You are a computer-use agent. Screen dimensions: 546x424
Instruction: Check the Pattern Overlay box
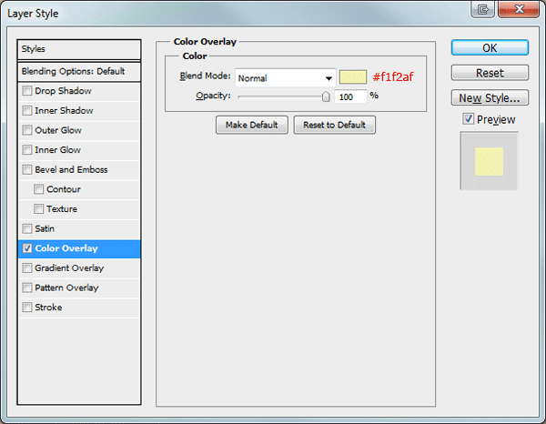coord(26,288)
